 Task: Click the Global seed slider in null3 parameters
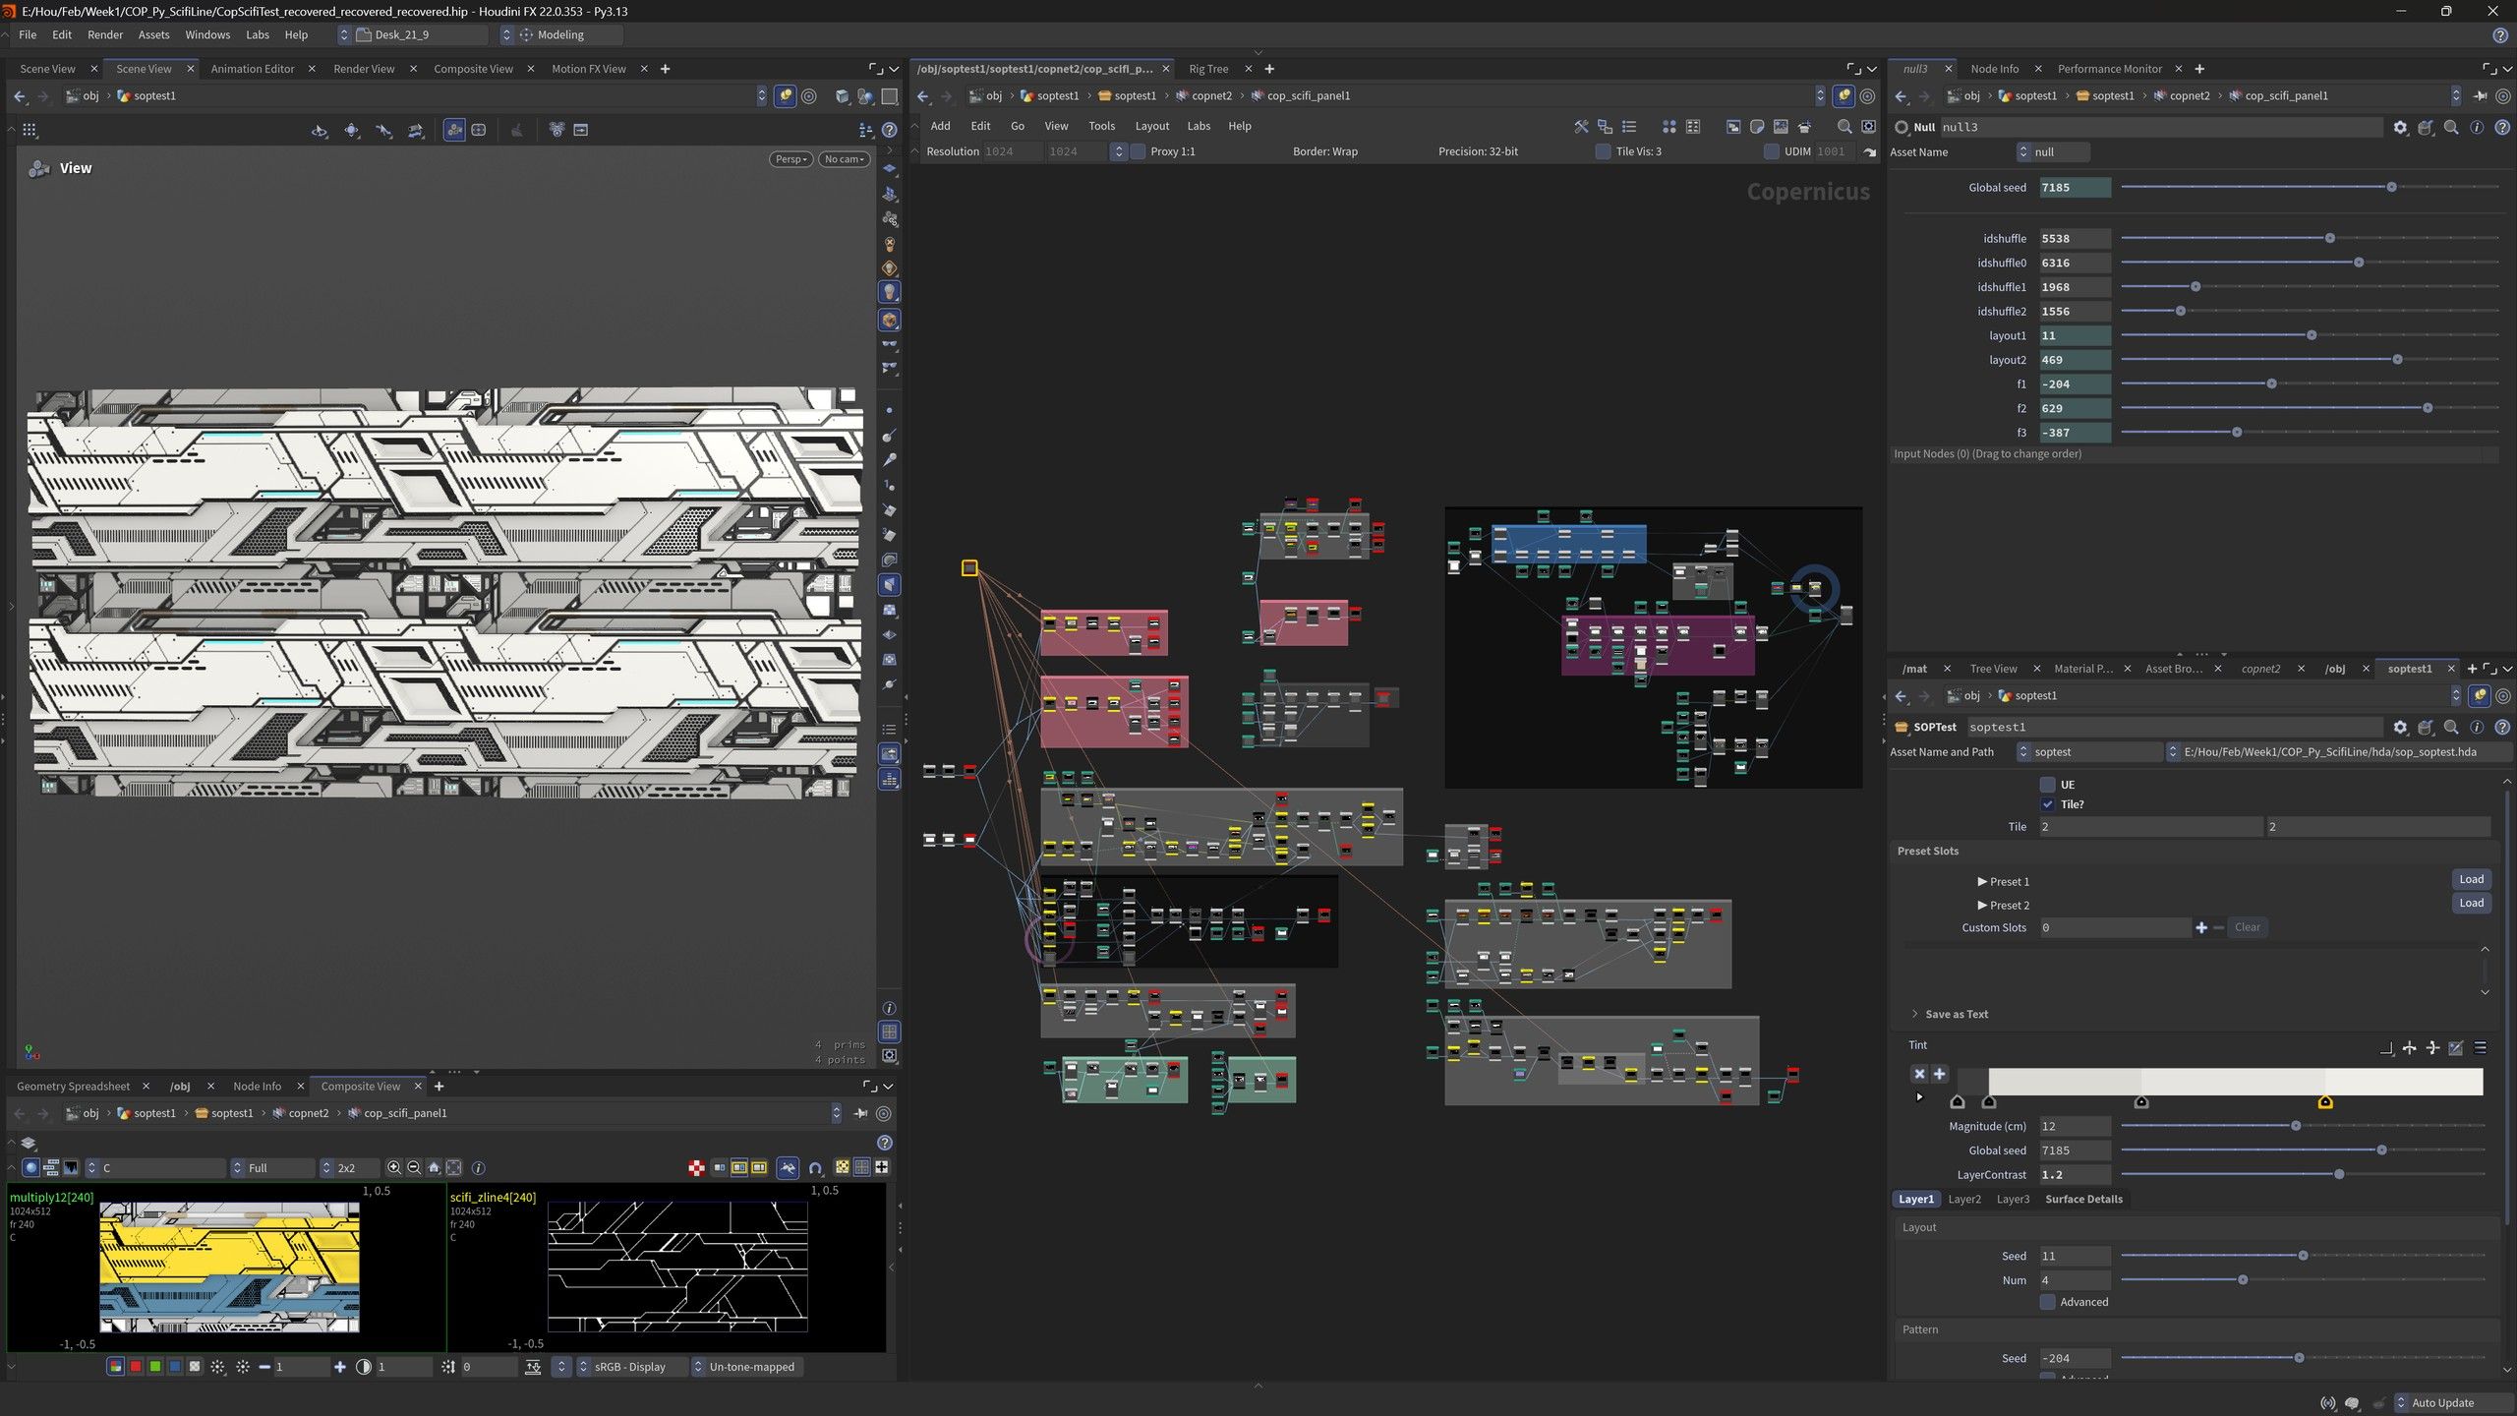coord(2309,187)
